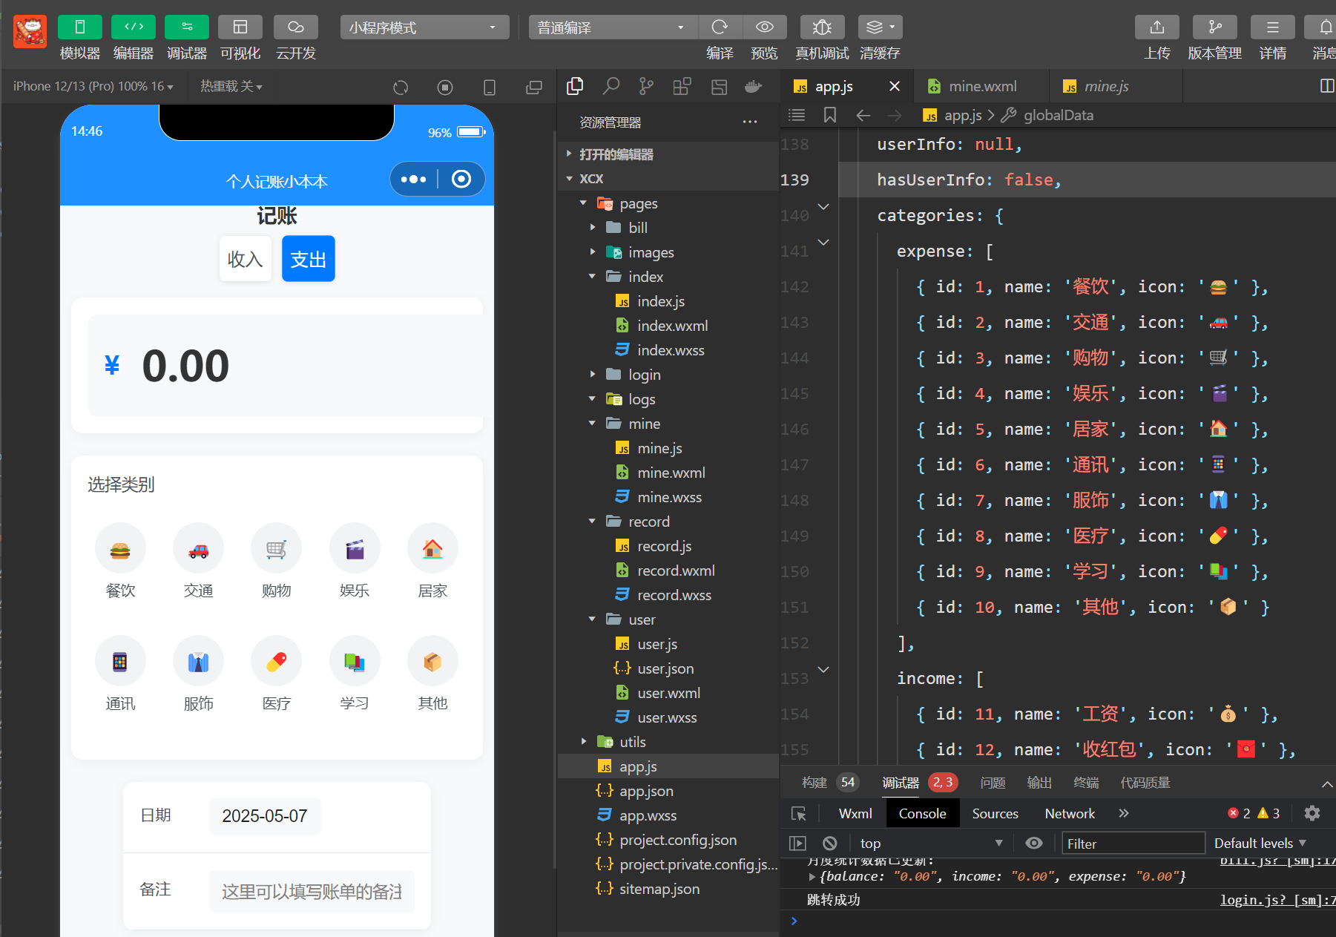
Task: Open the details menu icon
Action: 1273,27
